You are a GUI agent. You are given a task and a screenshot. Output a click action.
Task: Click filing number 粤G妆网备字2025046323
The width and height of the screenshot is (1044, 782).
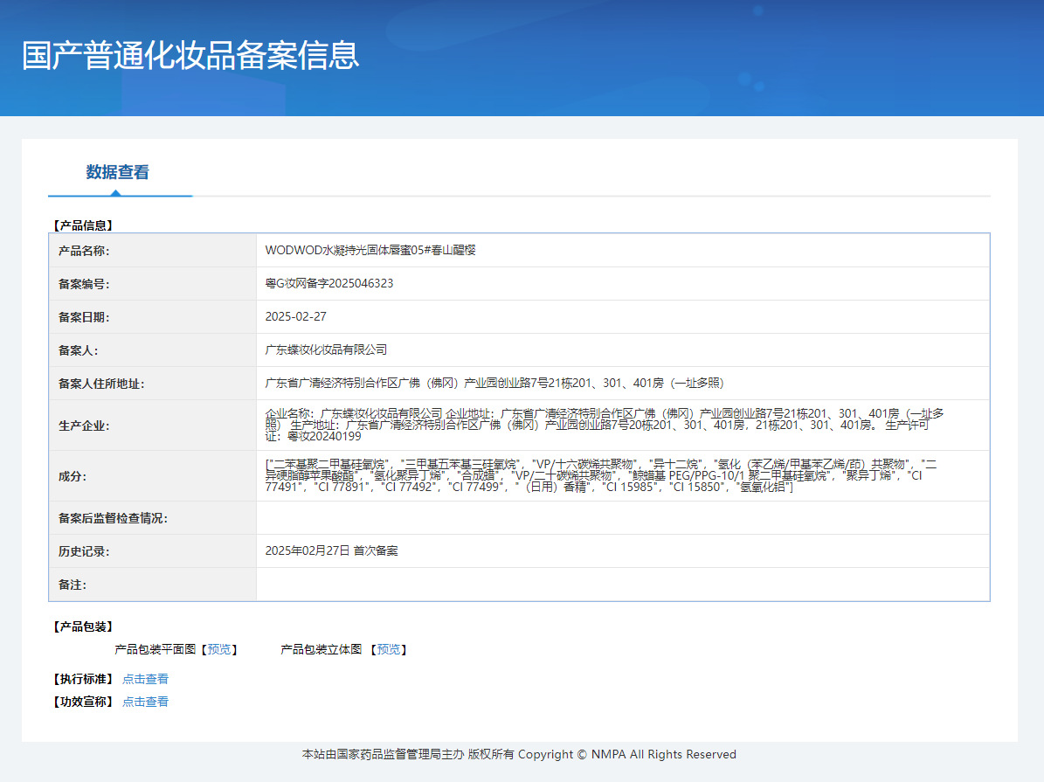click(x=328, y=284)
